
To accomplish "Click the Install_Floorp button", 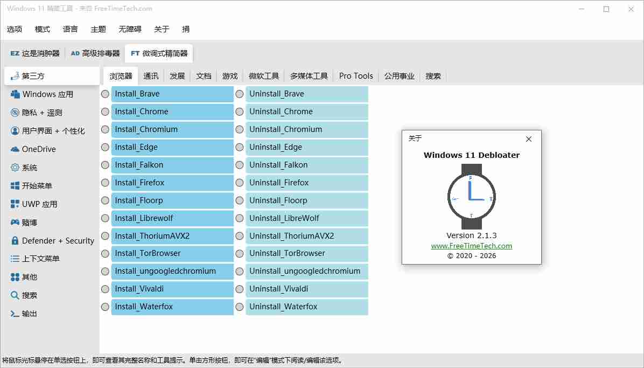I will pyautogui.click(x=172, y=200).
